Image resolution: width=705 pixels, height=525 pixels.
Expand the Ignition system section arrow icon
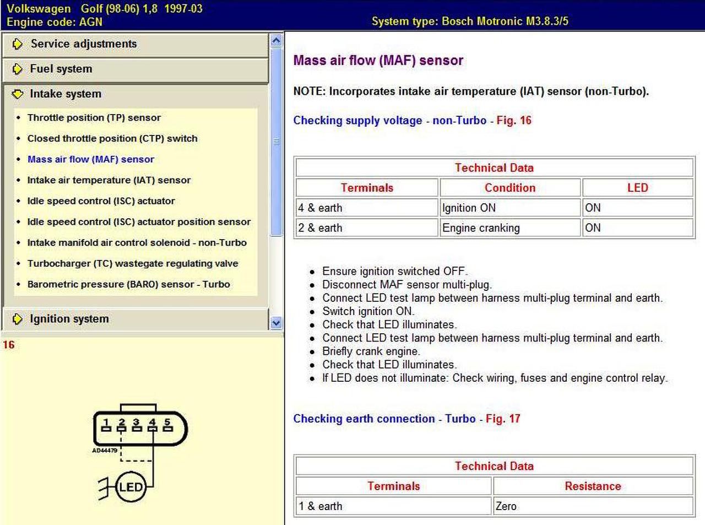18,319
